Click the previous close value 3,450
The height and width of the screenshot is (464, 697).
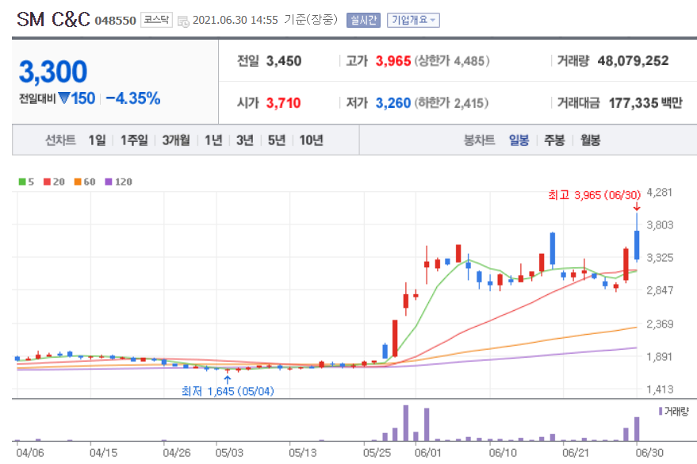(284, 61)
